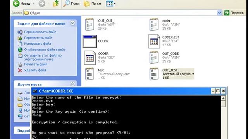Open the view mode icon menu
This screenshot has height=139, width=248.
111,3
